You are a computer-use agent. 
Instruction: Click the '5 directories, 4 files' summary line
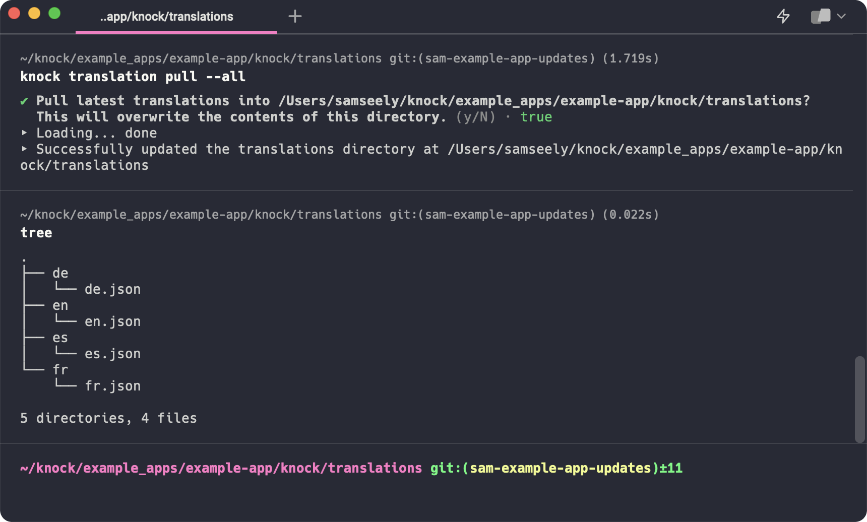[x=108, y=418]
